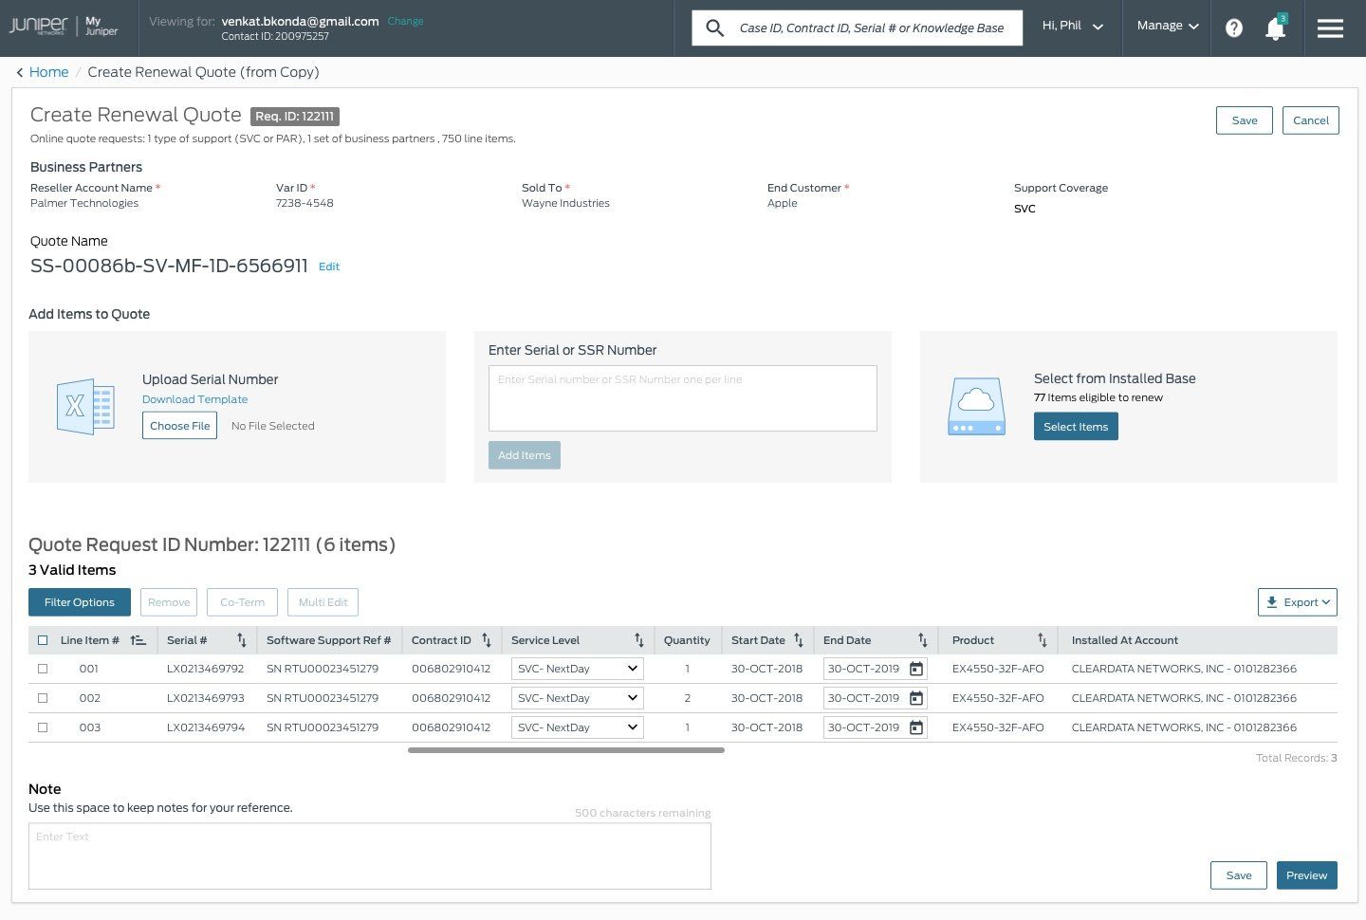Sort by Start Date column
Image resolution: width=1366 pixels, height=920 pixels.
tap(799, 640)
